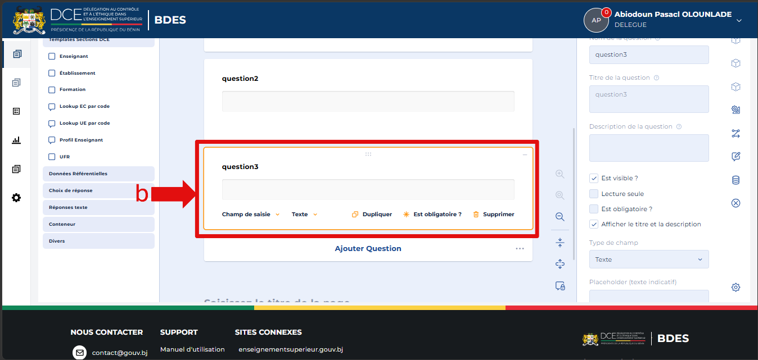Collapse 'Templates Sections DCE' category header
The height and width of the screenshot is (360, 758).
pyautogui.click(x=98, y=42)
